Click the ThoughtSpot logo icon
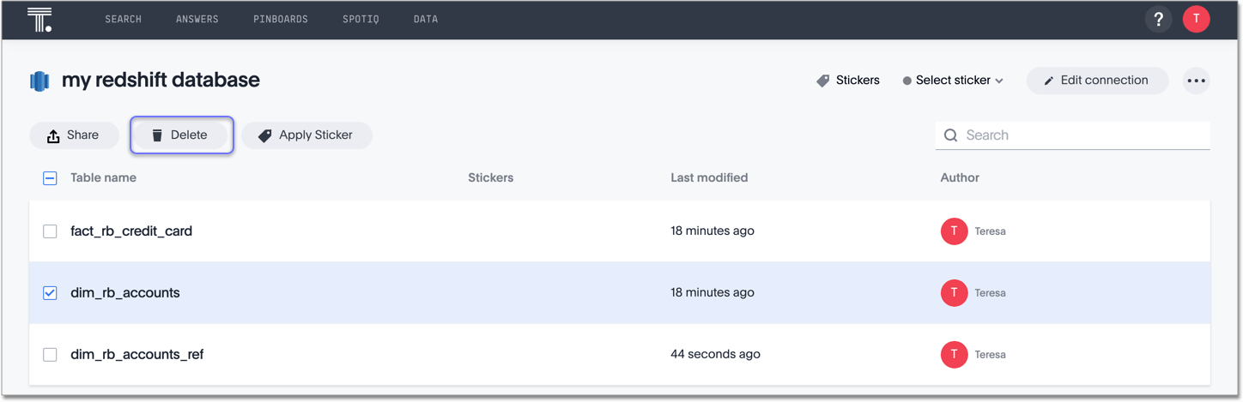 (39, 19)
